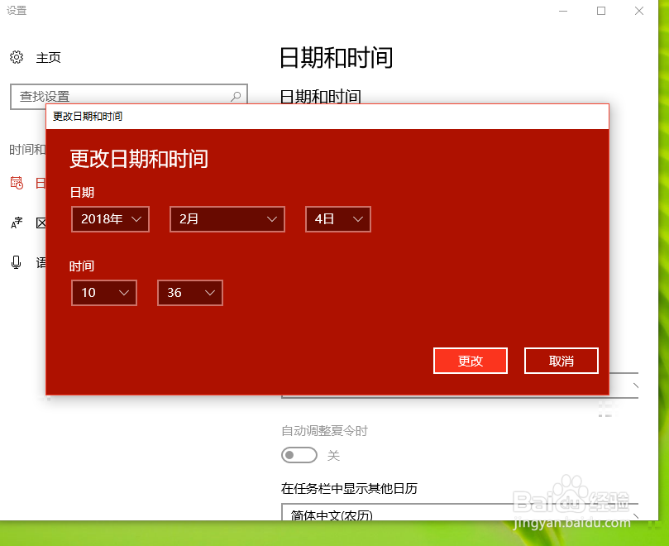Open the hour dropdown showing 10
This screenshot has height=546, width=669.
pyautogui.click(x=103, y=293)
